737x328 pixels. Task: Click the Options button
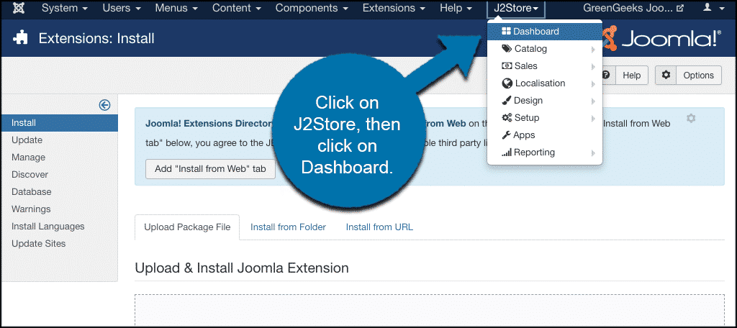(x=689, y=75)
